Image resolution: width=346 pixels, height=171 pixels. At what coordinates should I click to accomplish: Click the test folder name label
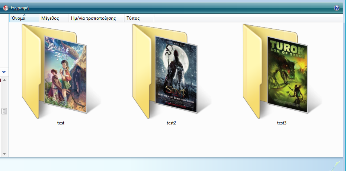[x=61, y=123]
